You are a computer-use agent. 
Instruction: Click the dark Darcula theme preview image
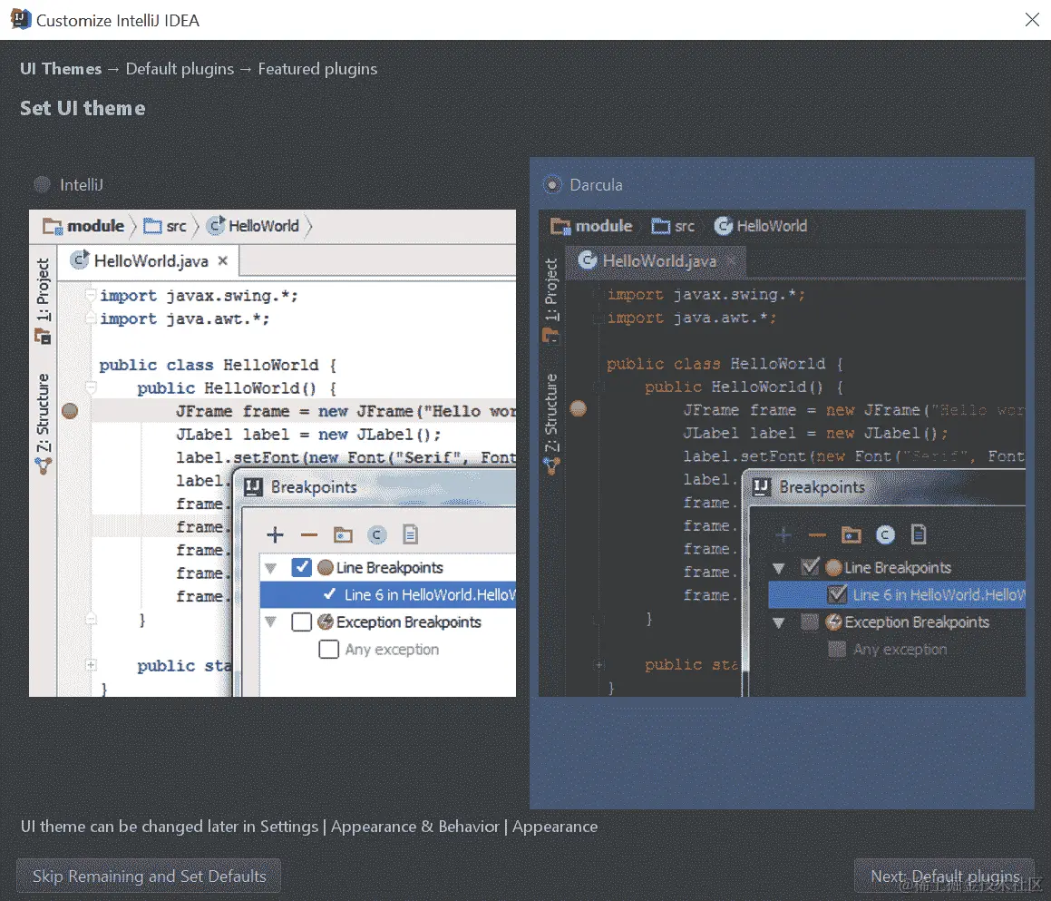(782, 453)
